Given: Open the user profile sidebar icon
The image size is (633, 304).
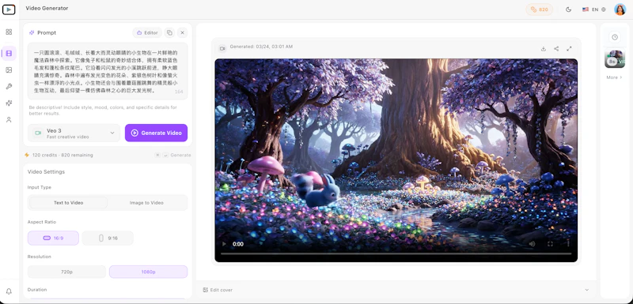Looking at the screenshot, I should point(9,119).
